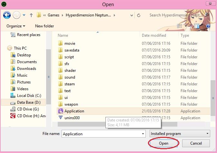Viewport: 217px width, 153px height.
Task: Open the File name dropdown arrow
Action: [x=143, y=134]
